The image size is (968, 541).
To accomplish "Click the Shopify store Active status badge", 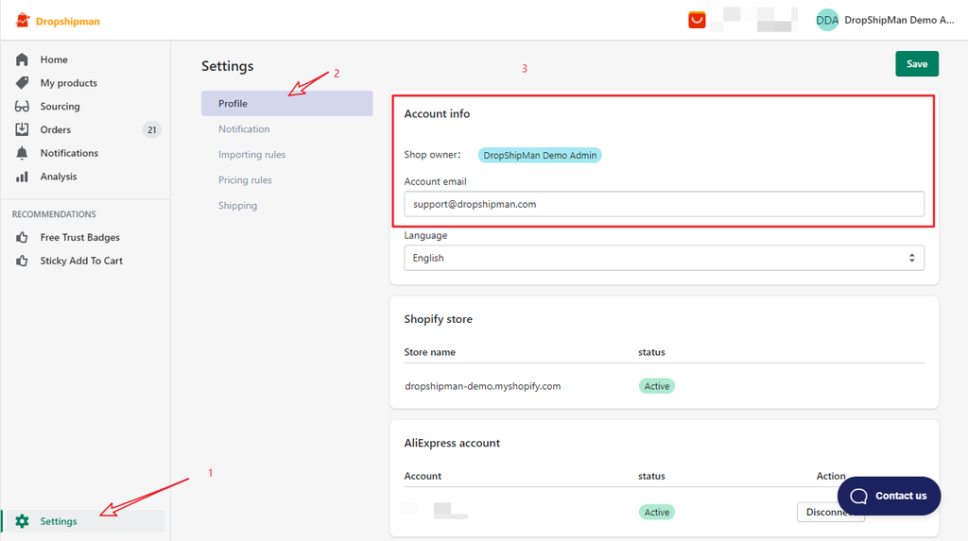I will pyautogui.click(x=657, y=386).
